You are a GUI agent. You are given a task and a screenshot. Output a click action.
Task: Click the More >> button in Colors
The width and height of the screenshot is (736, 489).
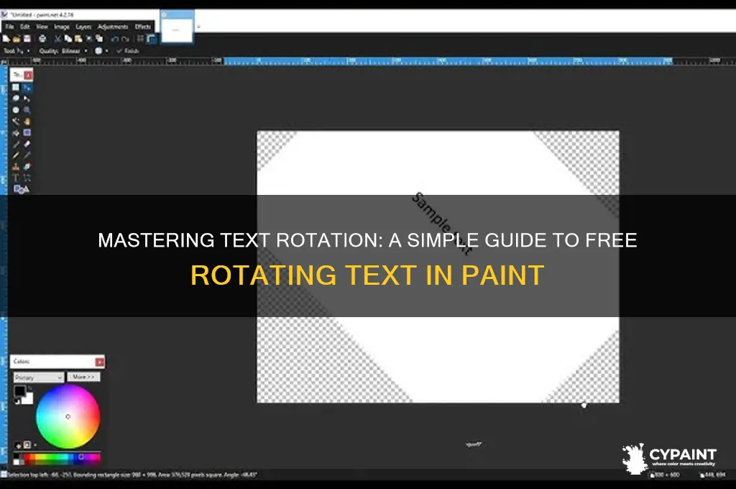(83, 378)
